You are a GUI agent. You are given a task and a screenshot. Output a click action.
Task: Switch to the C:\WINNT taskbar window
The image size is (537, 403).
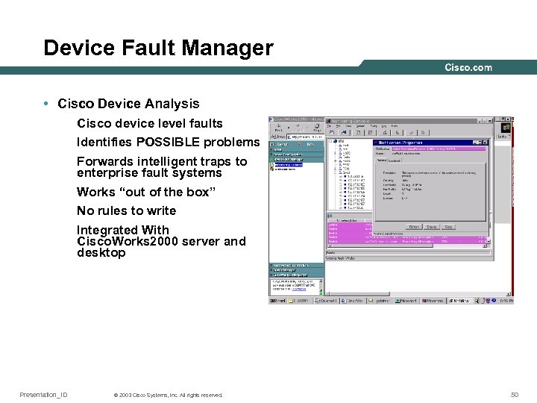click(300, 301)
